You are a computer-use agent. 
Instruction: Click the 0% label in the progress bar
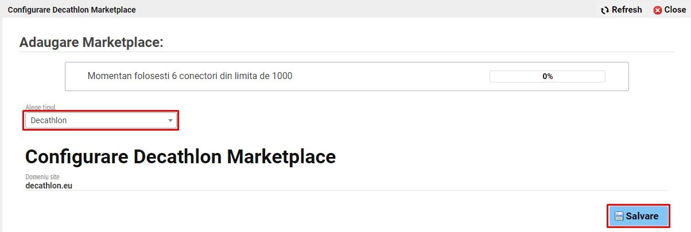548,76
